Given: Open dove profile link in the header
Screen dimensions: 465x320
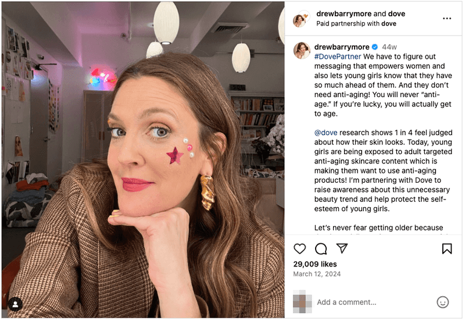Looking at the screenshot, I should [396, 14].
